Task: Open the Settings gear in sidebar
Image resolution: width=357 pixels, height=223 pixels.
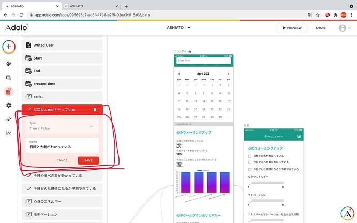Action: pyautogui.click(x=9, y=105)
